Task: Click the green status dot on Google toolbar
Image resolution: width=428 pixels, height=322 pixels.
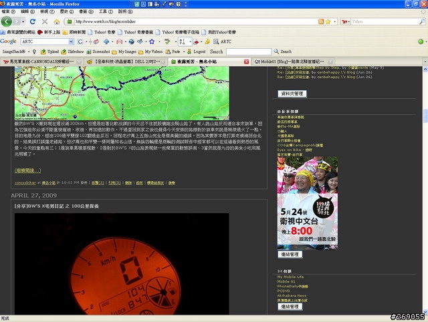Action: tap(421, 41)
